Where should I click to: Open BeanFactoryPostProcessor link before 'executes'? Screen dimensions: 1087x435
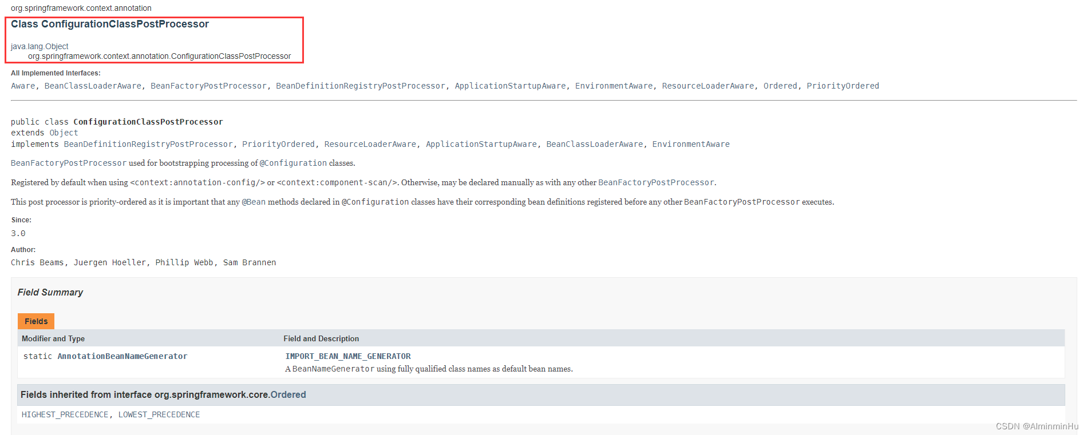(x=742, y=202)
